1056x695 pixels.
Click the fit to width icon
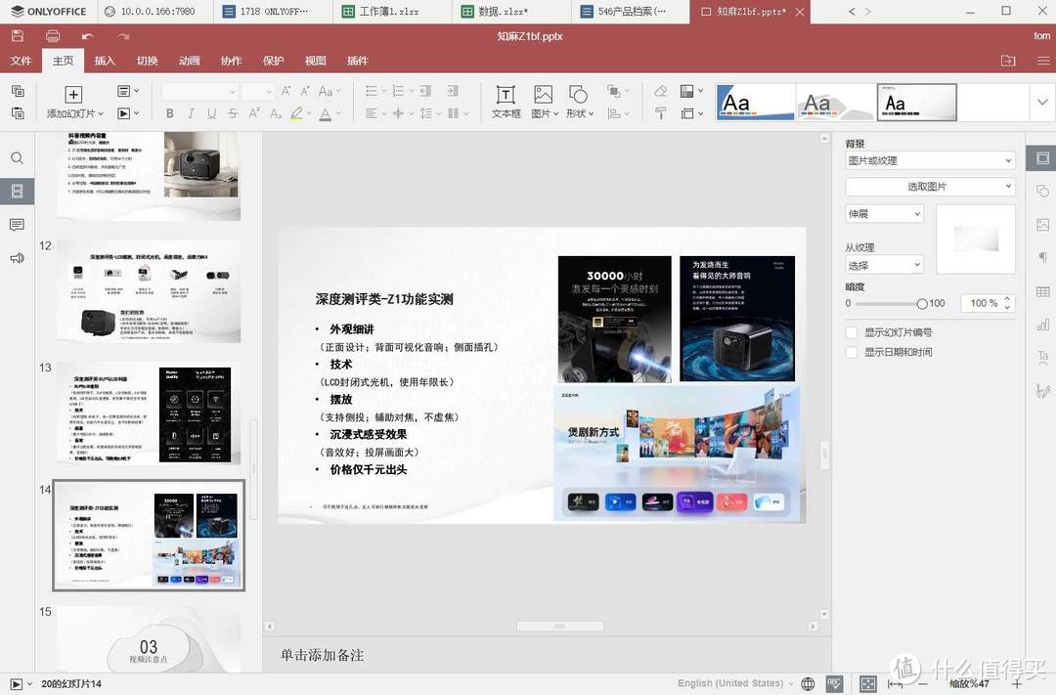tap(895, 683)
